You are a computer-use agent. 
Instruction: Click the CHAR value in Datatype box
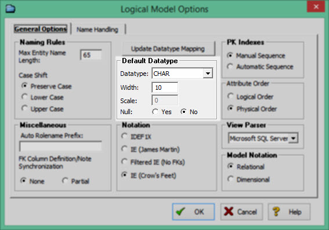tap(161, 74)
